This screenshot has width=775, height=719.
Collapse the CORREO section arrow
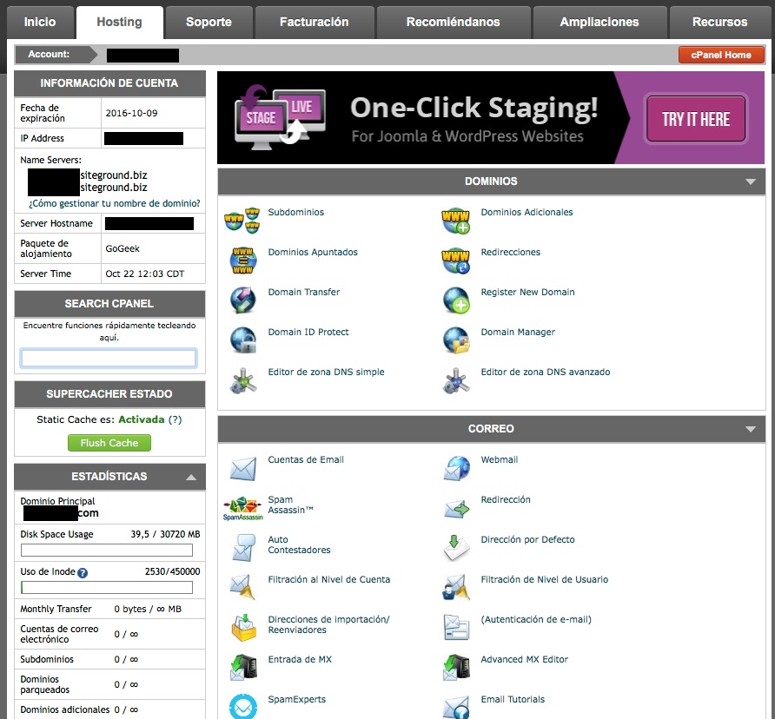coord(751,429)
